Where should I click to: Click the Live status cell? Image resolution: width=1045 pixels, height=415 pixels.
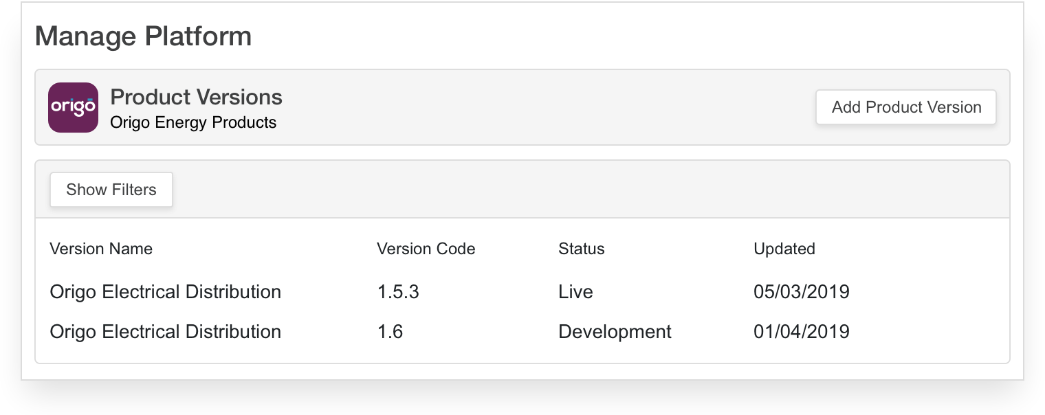[575, 292]
